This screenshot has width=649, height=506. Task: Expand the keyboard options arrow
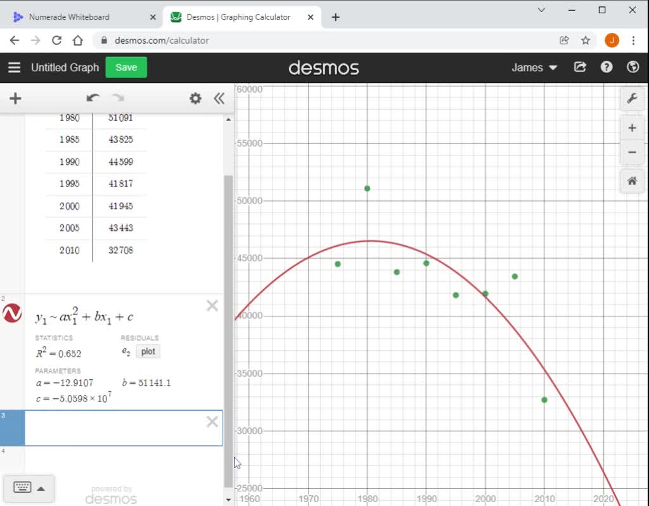[39, 488]
